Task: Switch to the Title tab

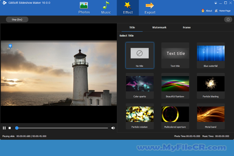Action: [x=132, y=28]
